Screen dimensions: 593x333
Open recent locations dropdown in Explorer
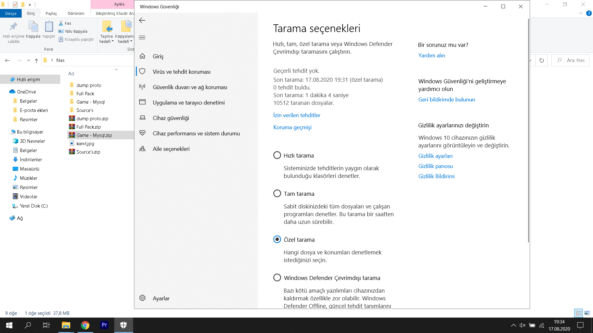pos(28,60)
